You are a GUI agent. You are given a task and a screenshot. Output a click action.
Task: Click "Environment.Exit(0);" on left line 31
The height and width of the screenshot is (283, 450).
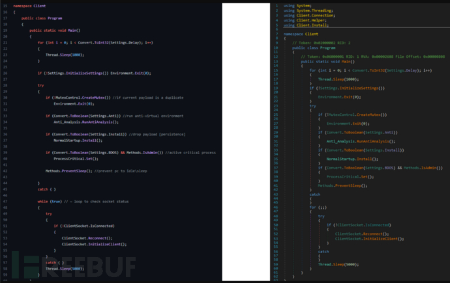(74, 103)
